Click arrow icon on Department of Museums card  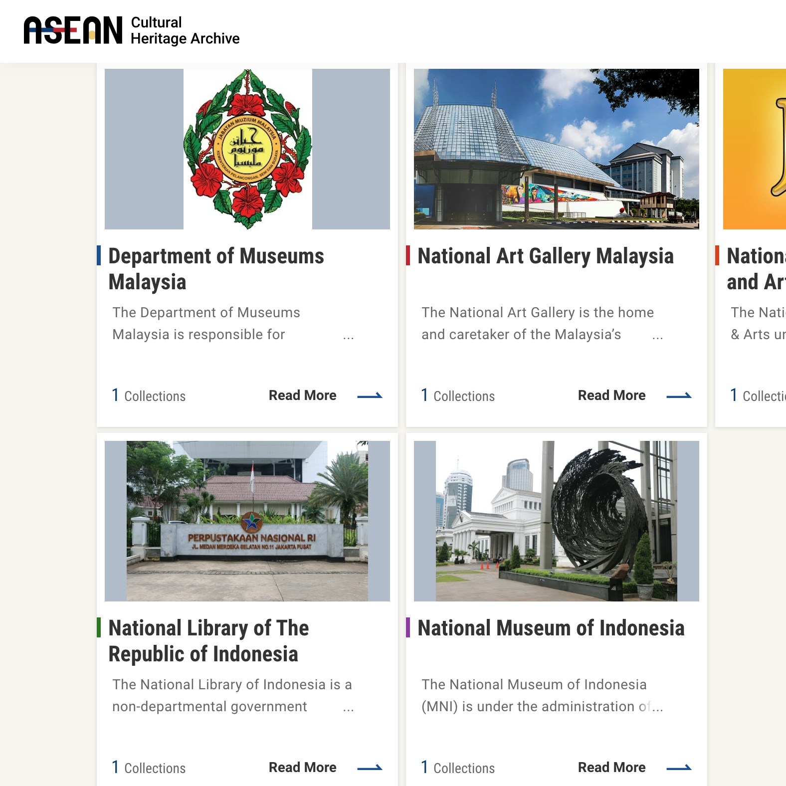coord(370,396)
